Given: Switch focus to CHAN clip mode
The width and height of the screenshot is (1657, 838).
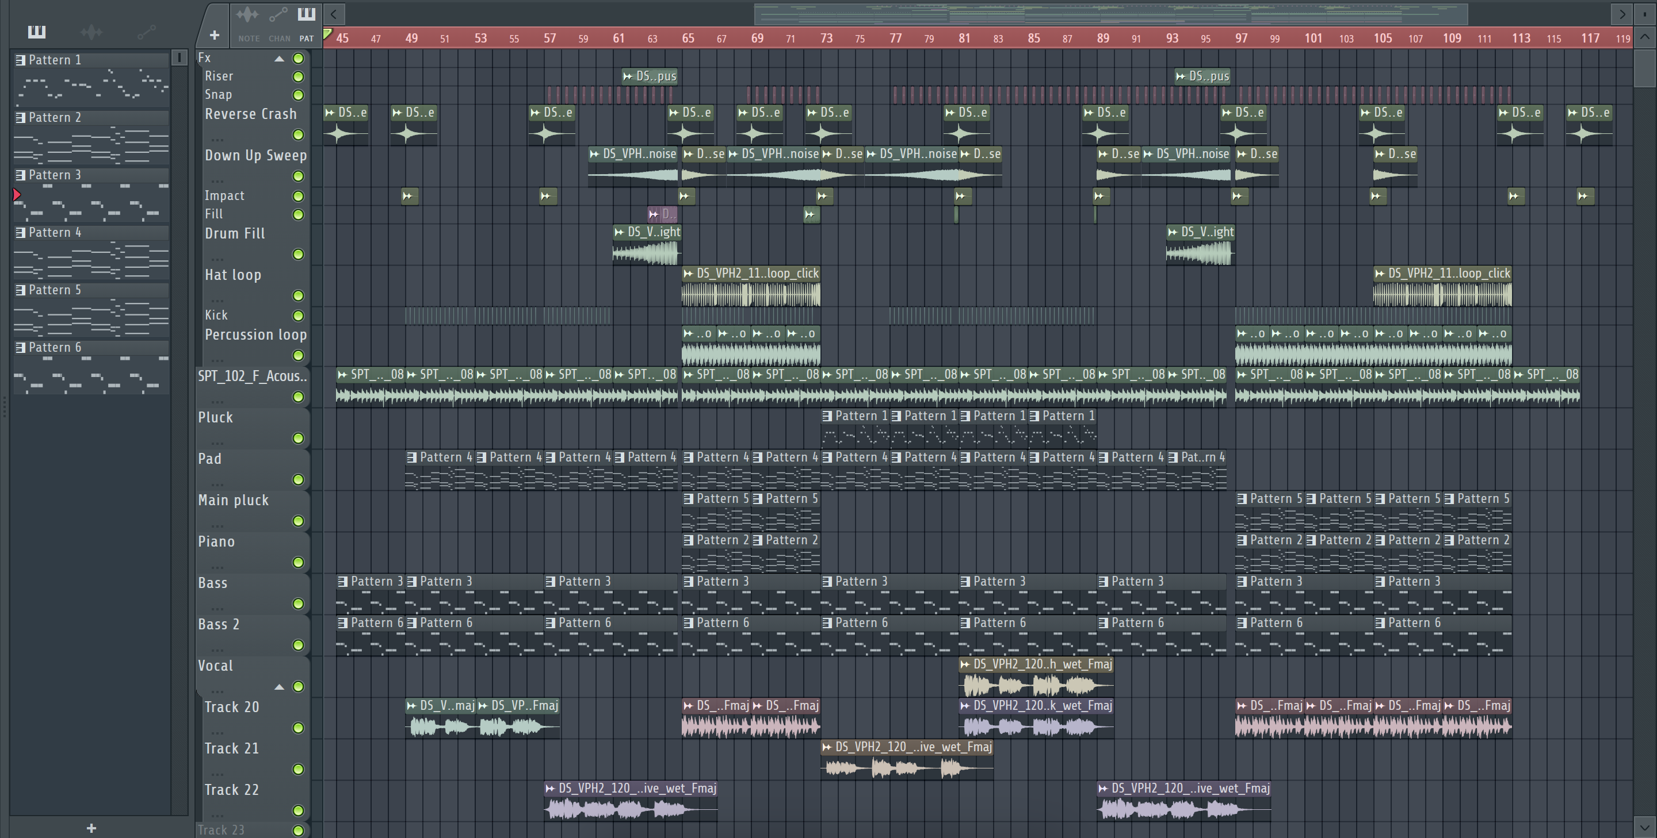Looking at the screenshot, I should click(278, 22).
